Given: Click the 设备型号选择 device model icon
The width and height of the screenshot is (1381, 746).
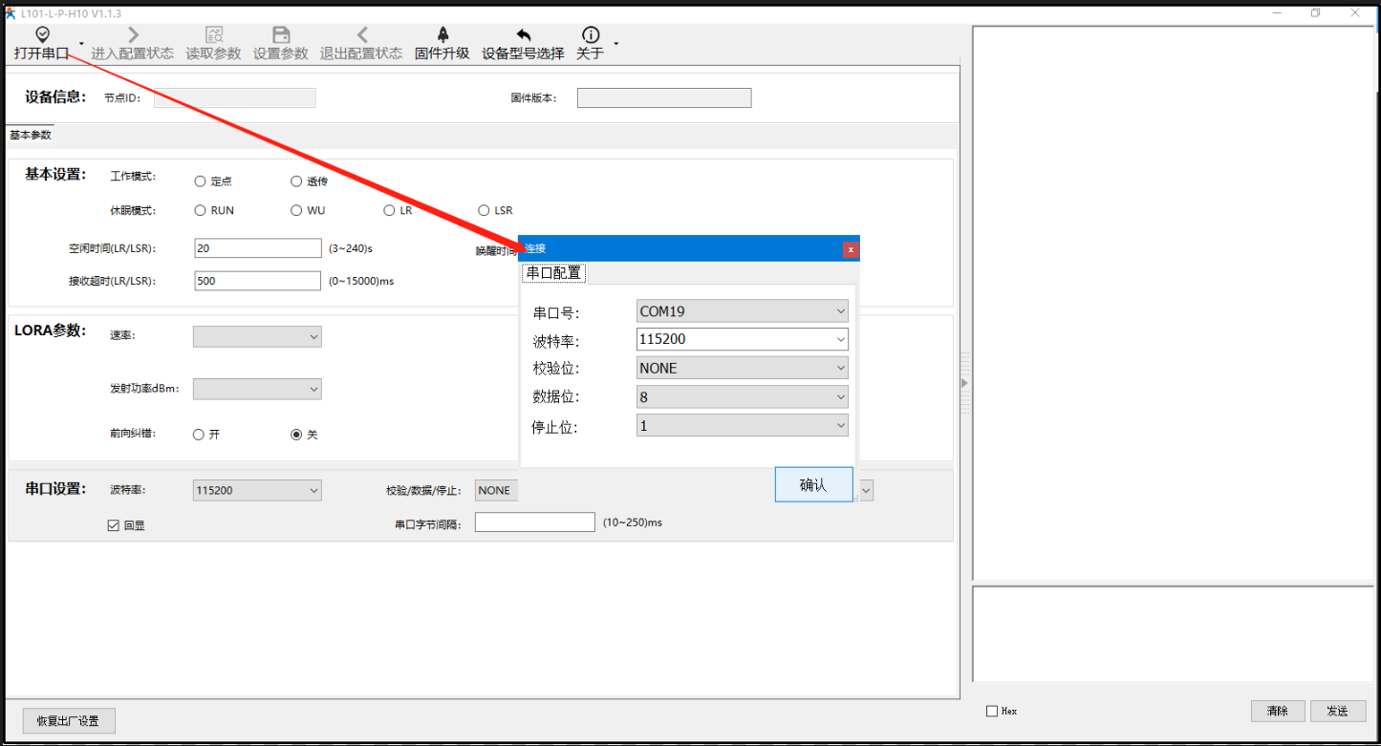Looking at the screenshot, I should coord(523,35).
